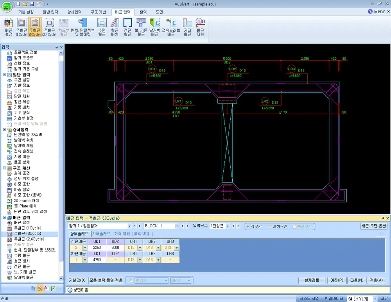Click the red A icon below the tree

pyautogui.click(x=46, y=289)
